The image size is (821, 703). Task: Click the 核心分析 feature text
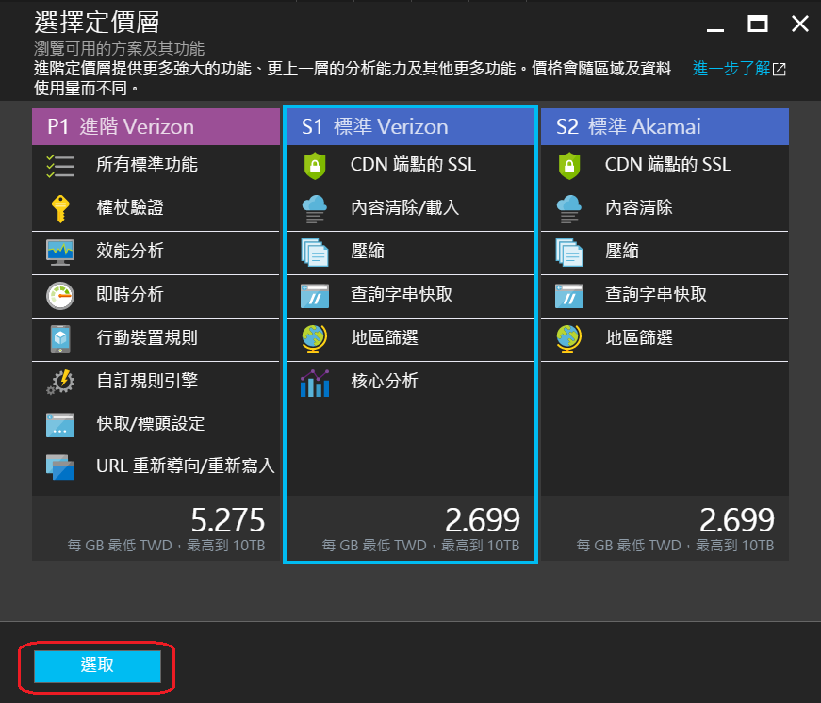pyautogui.click(x=385, y=381)
